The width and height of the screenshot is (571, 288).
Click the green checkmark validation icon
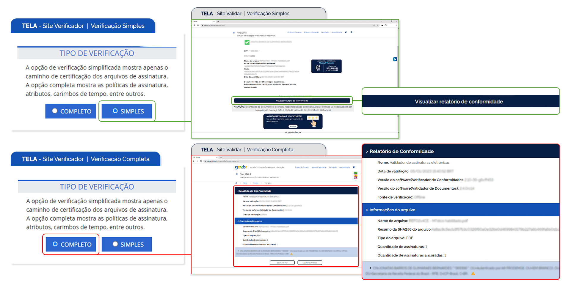point(247,42)
